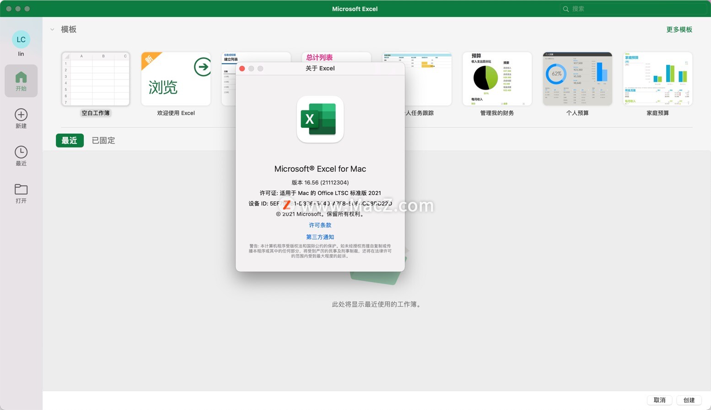This screenshot has width=711, height=410.
Task: Open the 许可条款 link
Action: pos(320,225)
